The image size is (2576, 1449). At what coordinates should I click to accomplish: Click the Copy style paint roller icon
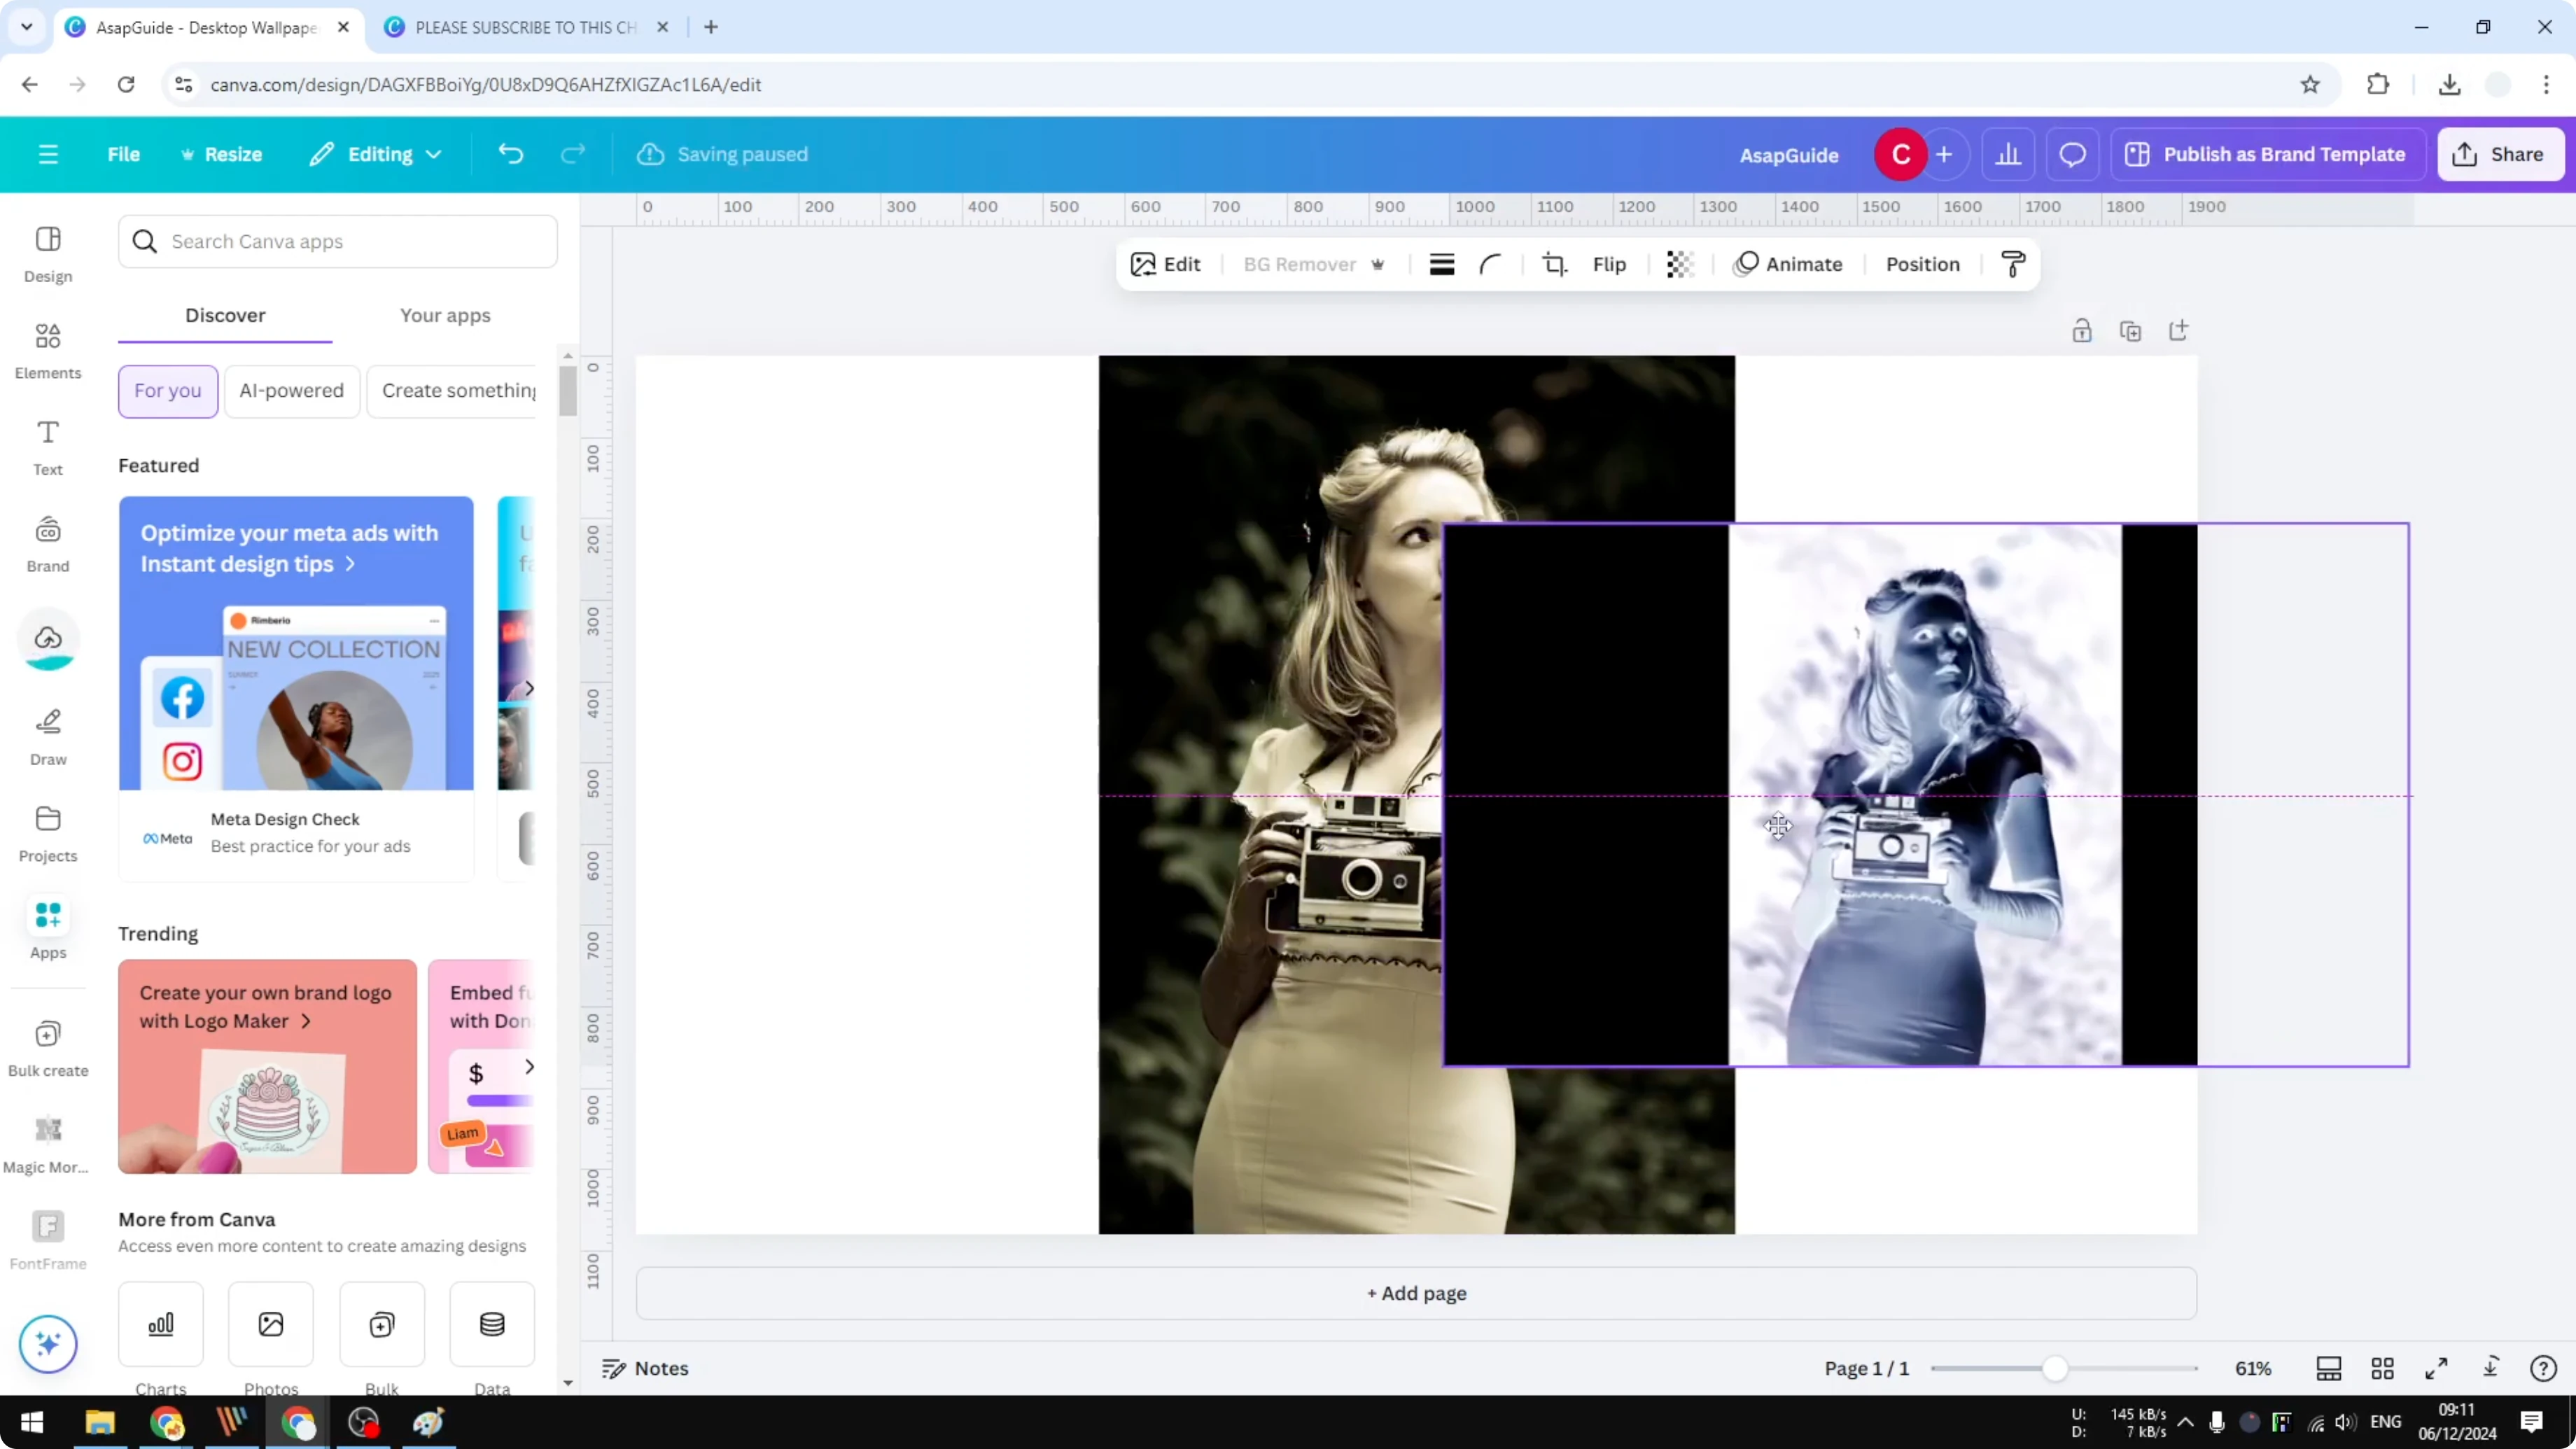point(2013,264)
